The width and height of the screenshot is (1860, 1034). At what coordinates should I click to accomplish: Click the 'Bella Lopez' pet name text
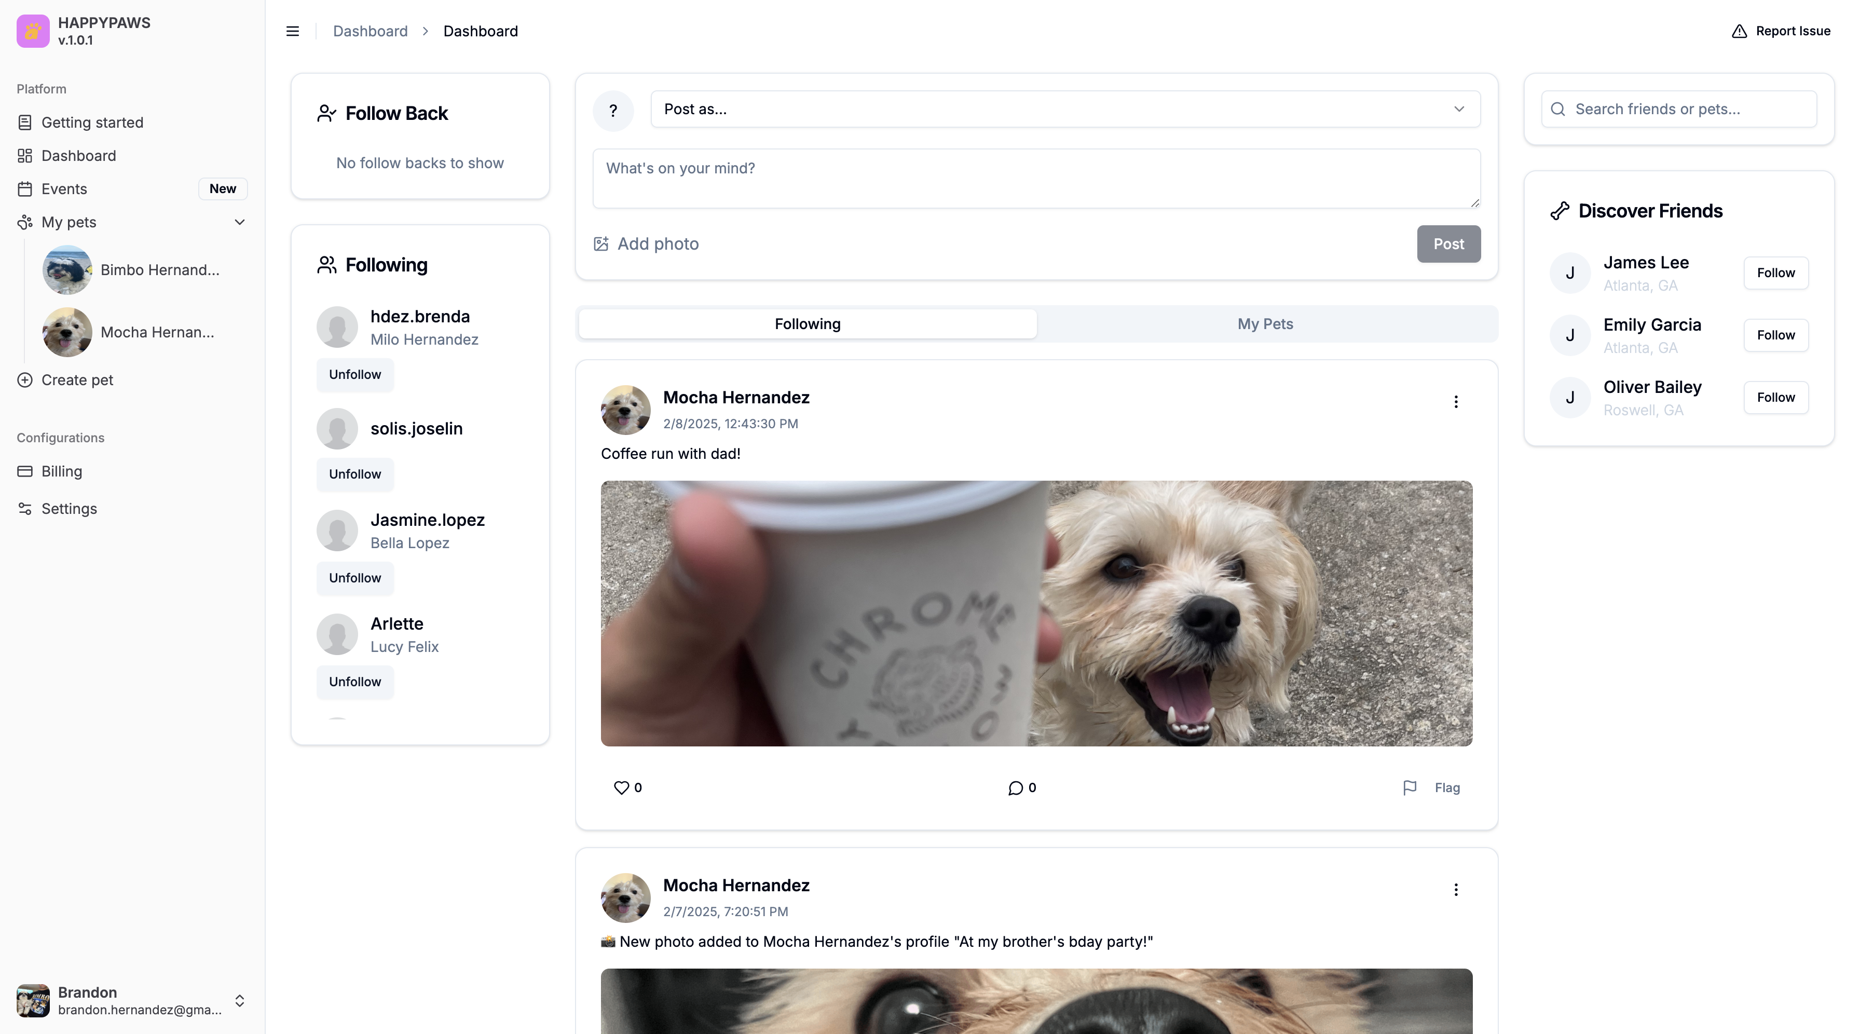click(409, 543)
